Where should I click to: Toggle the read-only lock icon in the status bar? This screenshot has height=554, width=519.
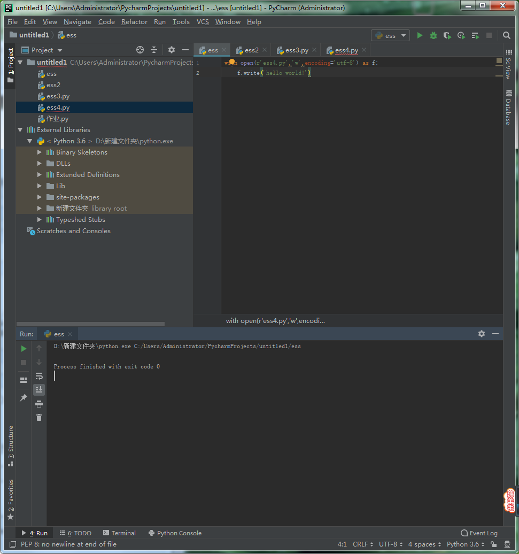coord(493,544)
